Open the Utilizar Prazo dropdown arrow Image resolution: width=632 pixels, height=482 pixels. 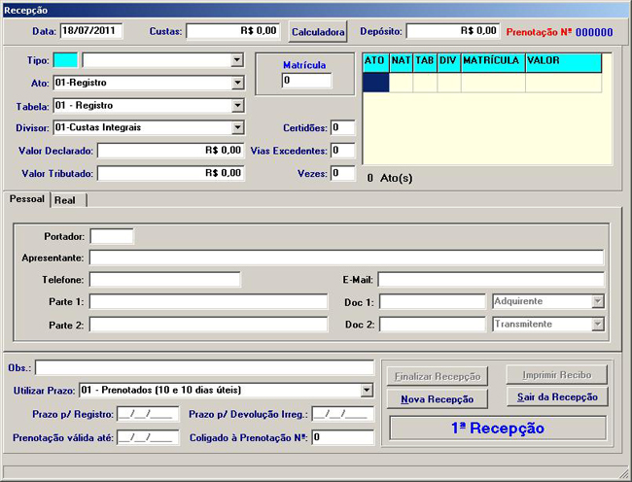(367, 390)
